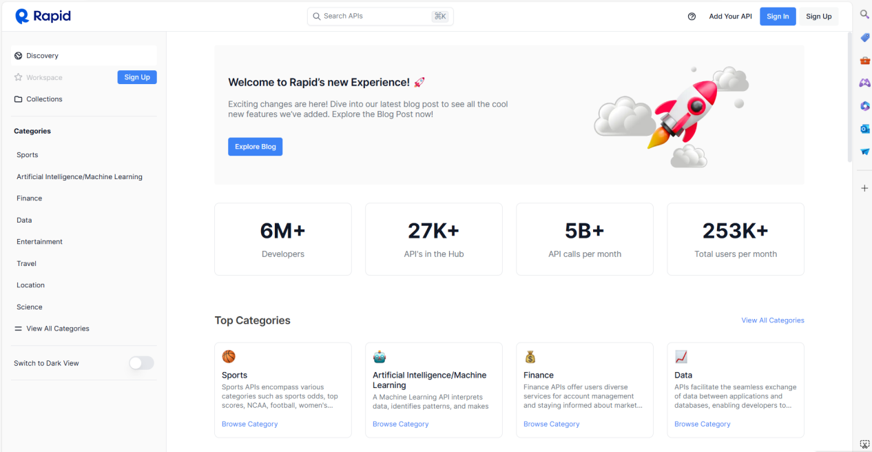
Task: Select Entertainment in the Categories sidebar
Action: pos(40,242)
